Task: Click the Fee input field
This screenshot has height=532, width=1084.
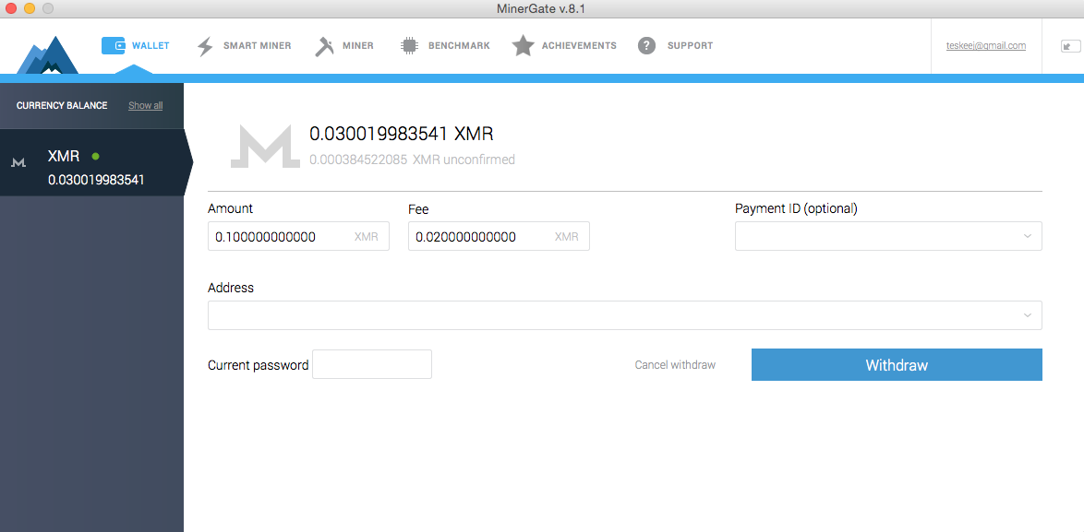Action: tap(500, 237)
